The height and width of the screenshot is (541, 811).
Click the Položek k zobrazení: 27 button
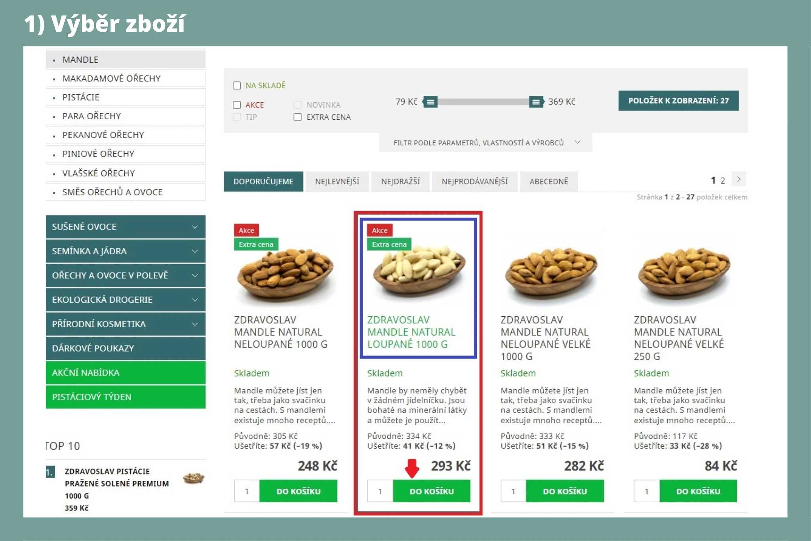click(x=678, y=101)
